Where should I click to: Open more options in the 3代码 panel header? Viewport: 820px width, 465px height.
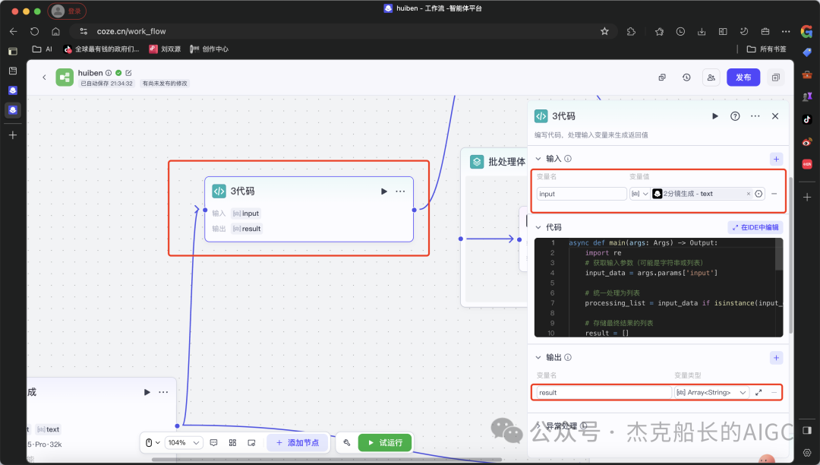tap(755, 116)
